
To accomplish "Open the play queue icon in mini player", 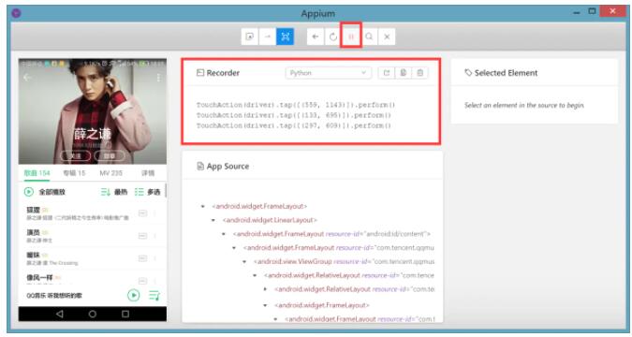I will click(x=154, y=296).
